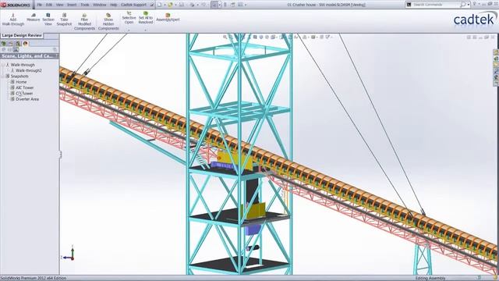Click the panel collapse handle on left edge

point(60,155)
